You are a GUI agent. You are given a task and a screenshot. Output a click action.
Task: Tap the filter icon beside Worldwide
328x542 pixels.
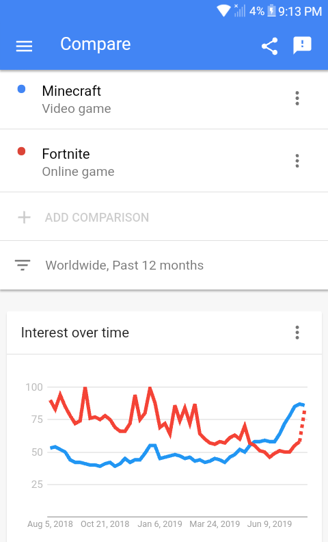pyautogui.click(x=23, y=265)
